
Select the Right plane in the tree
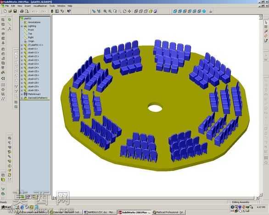coord(31,37)
